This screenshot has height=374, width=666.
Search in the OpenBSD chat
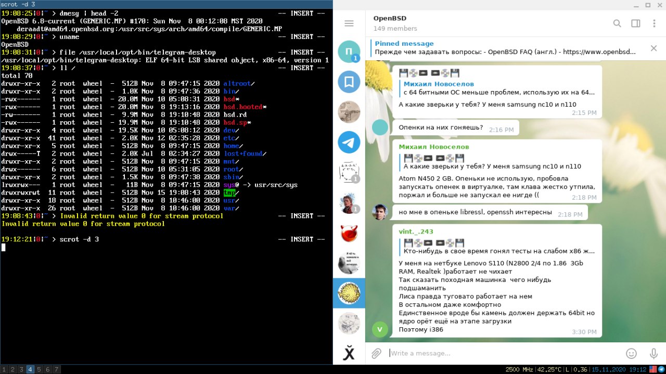[617, 23]
